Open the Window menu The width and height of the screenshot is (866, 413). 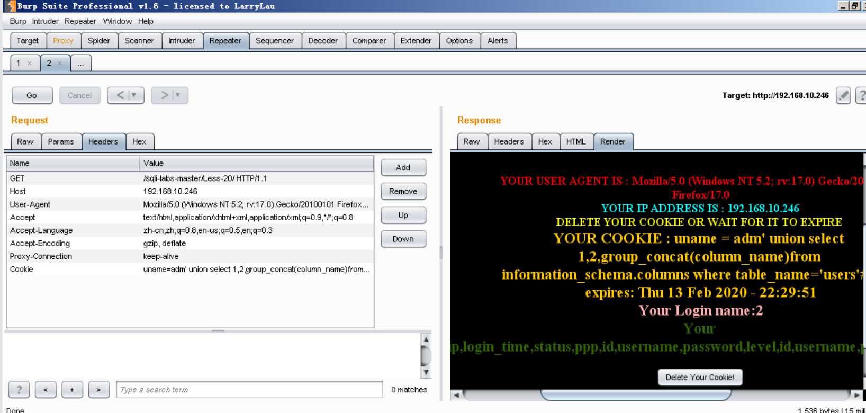tap(118, 21)
